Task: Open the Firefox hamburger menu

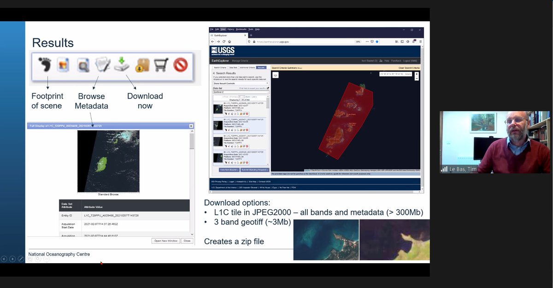Action: point(420,41)
